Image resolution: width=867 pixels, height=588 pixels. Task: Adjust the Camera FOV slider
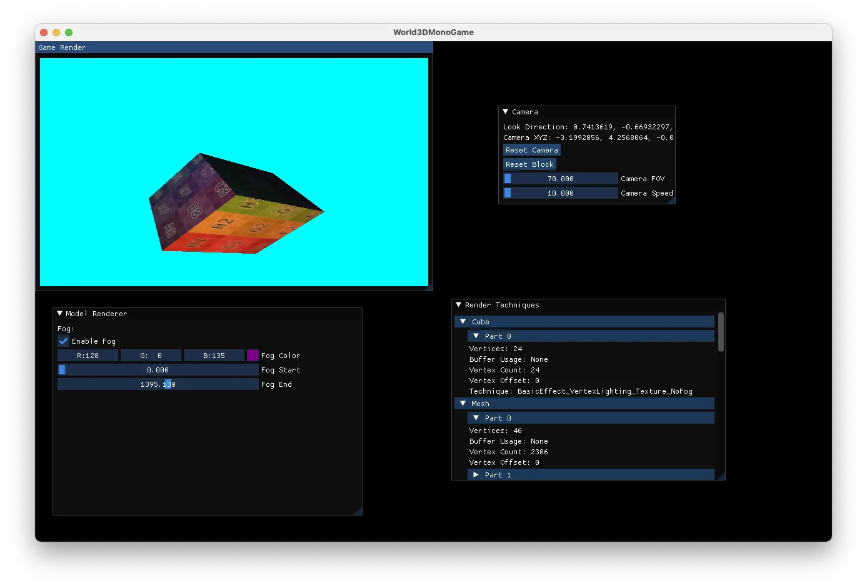click(561, 179)
